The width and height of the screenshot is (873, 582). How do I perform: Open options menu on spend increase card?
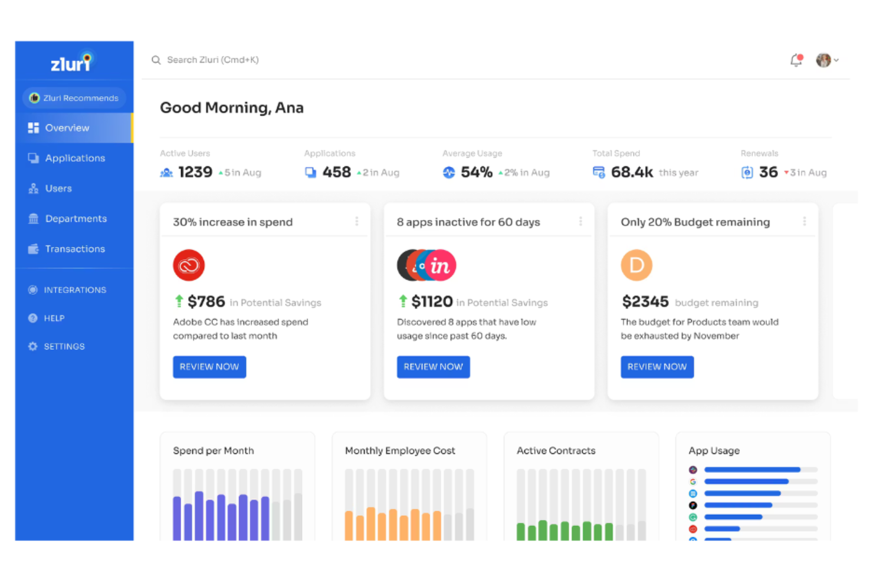point(357,221)
